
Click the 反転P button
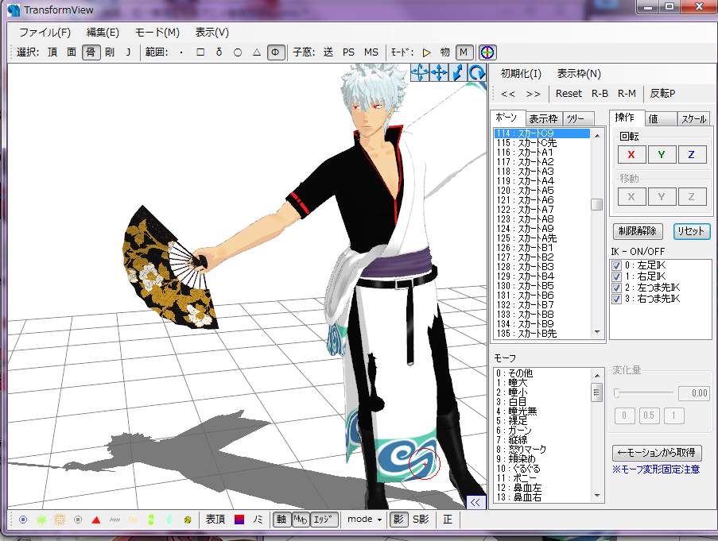pyautogui.click(x=662, y=94)
